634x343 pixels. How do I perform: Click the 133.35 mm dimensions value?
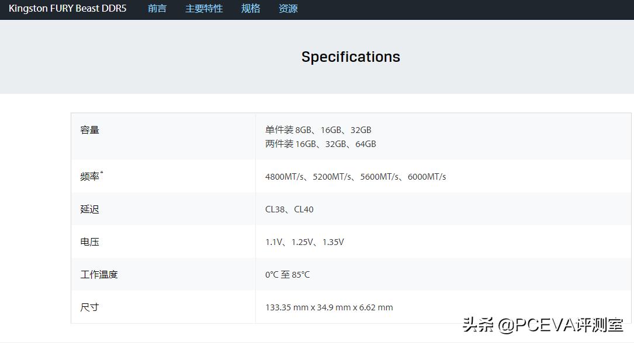pos(328,307)
